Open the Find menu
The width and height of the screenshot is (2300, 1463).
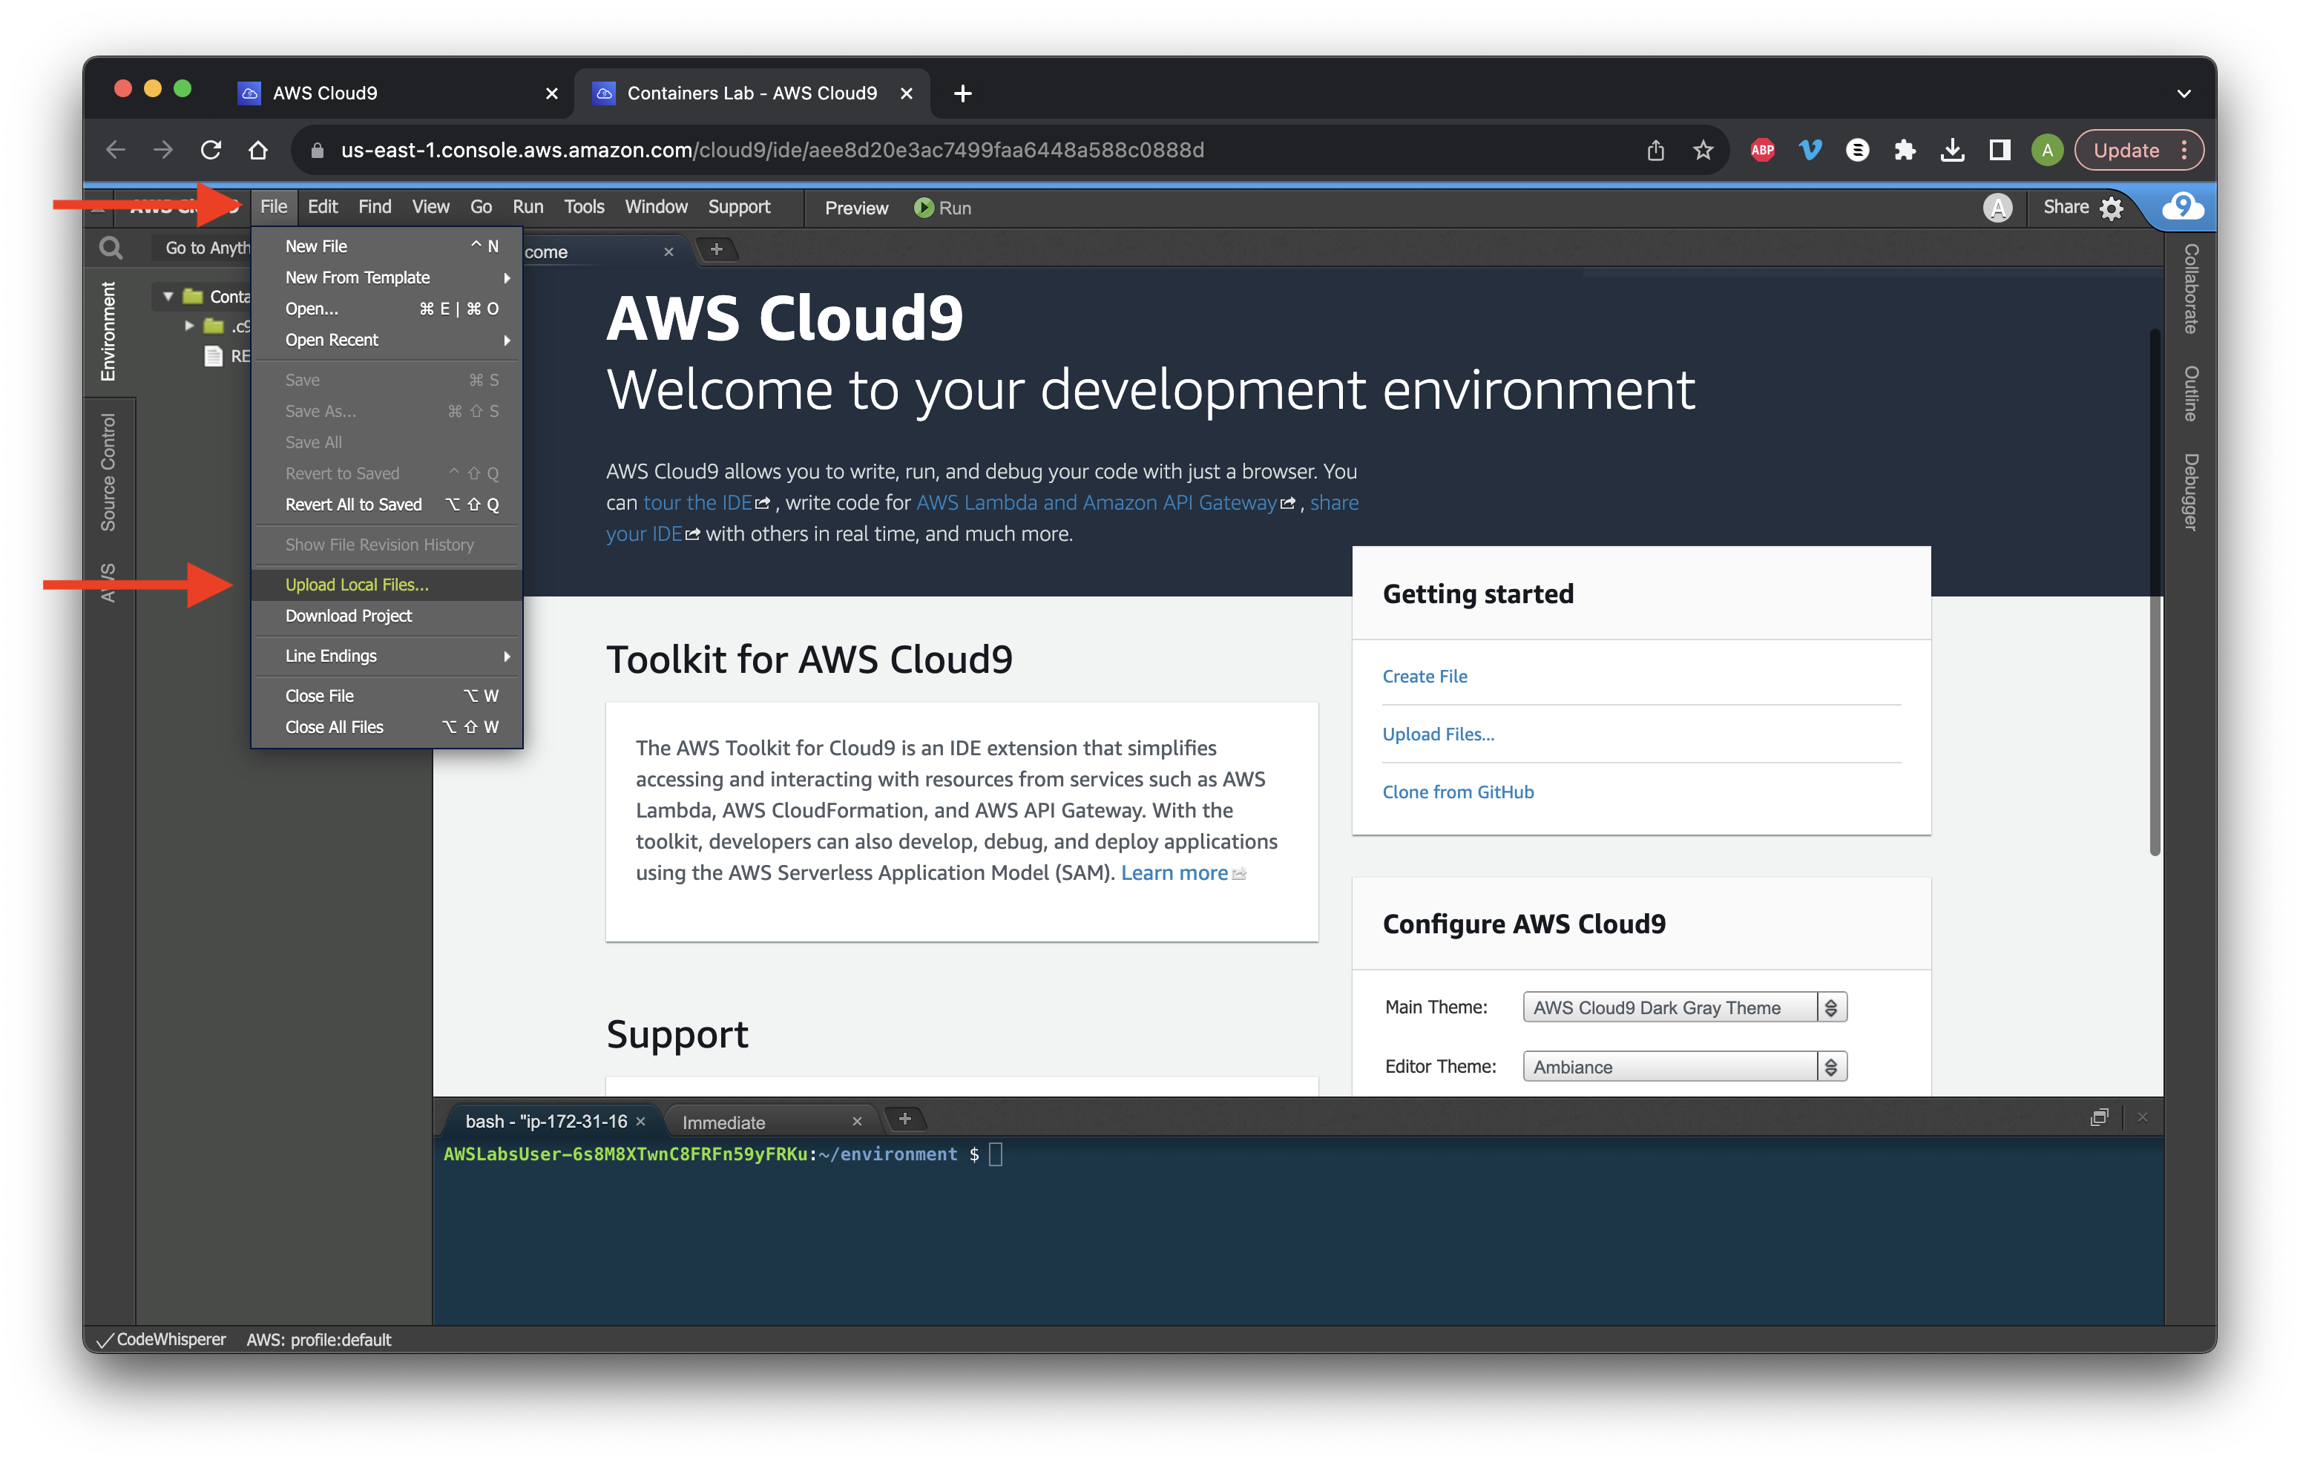pos(375,206)
